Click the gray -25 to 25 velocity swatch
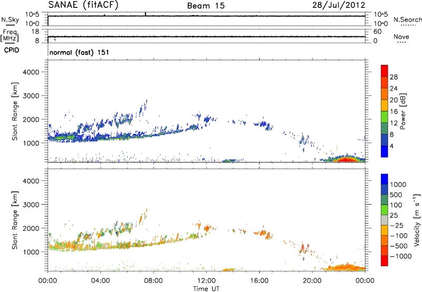This screenshot has width=422, height=292. [x=385, y=220]
